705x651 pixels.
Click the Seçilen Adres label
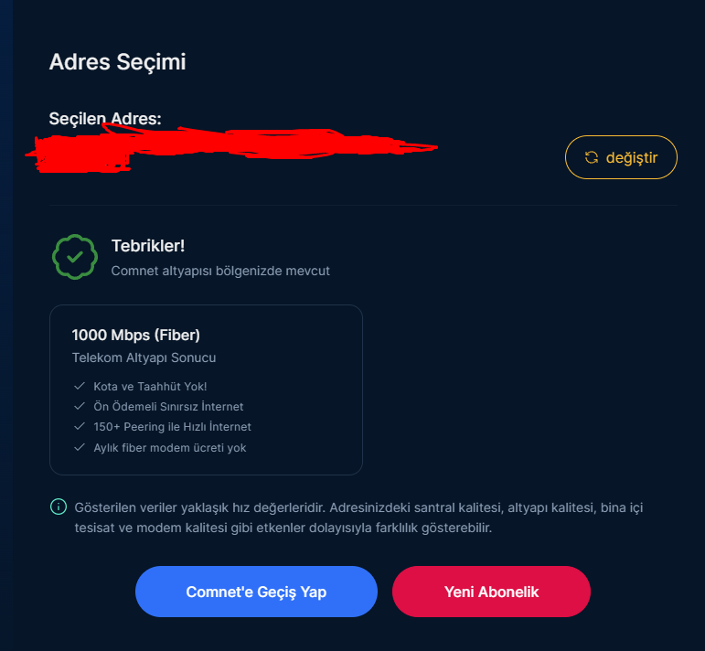pyautogui.click(x=105, y=119)
